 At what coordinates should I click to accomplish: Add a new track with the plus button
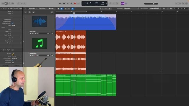(25, 12)
